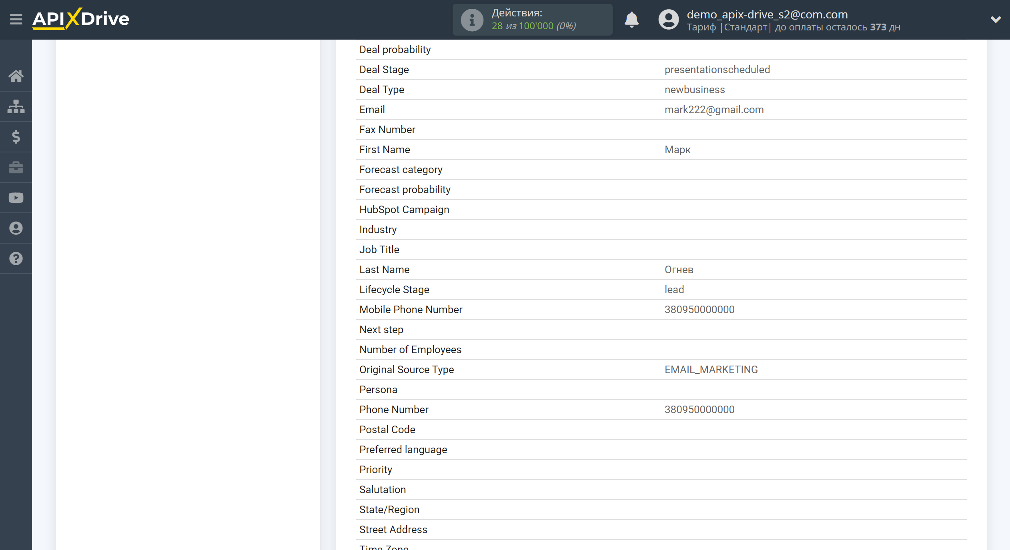Open the user profile sidebar icon
The width and height of the screenshot is (1010, 550).
pyautogui.click(x=16, y=228)
